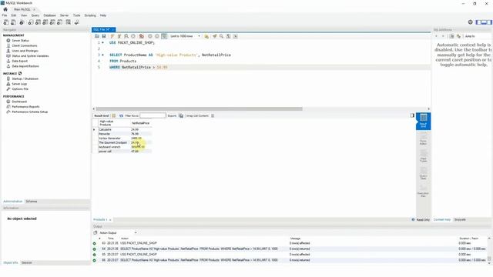Screen dimensions: 493x277
Task: Select the Form Editor view button
Action: 423,138
